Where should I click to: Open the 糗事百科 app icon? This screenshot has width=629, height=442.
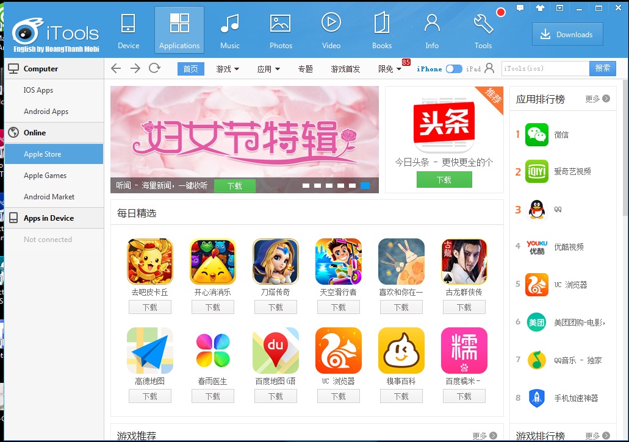pyautogui.click(x=401, y=351)
